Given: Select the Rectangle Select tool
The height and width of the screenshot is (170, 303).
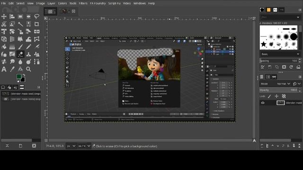Looking at the screenshot, I should click(x=20, y=17).
